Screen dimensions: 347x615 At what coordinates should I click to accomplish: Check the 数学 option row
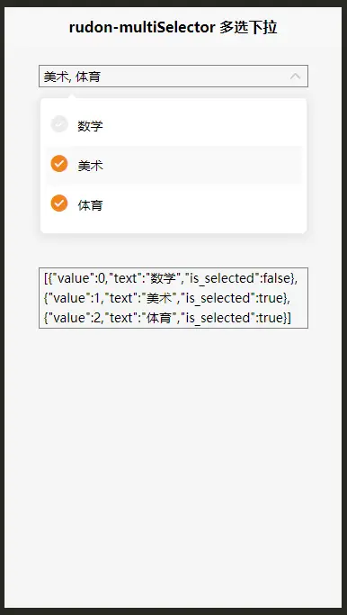(173, 126)
